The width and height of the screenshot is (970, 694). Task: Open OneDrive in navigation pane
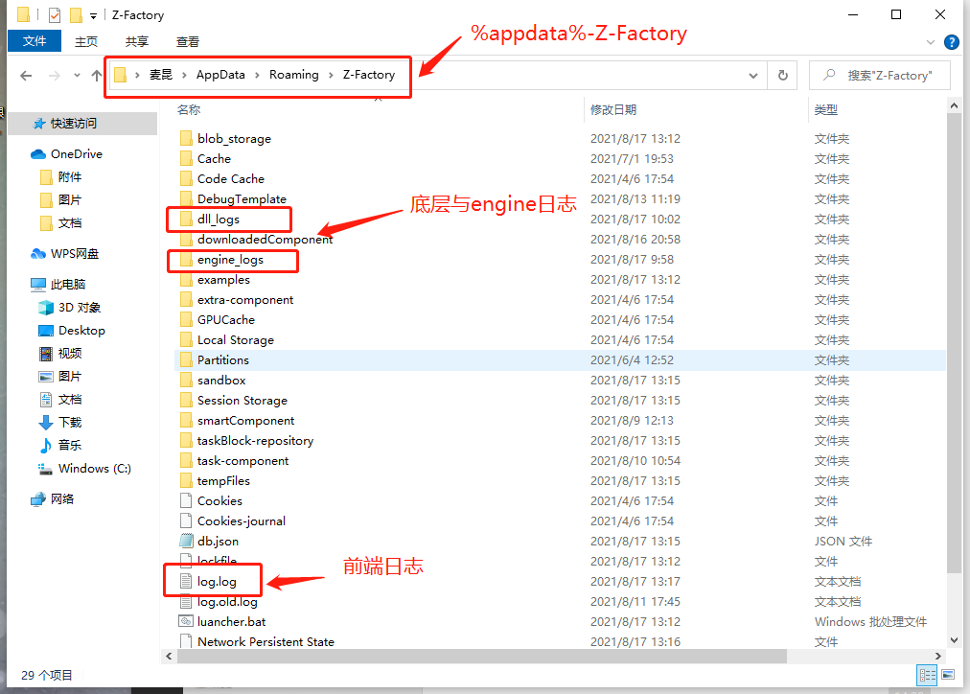point(76,153)
